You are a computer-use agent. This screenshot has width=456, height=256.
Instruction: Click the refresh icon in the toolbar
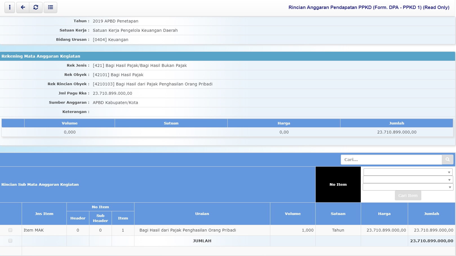tap(36, 7)
